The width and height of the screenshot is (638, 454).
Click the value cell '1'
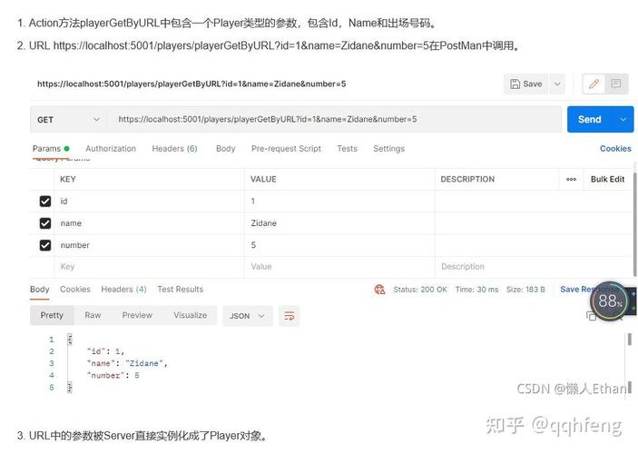click(x=339, y=202)
